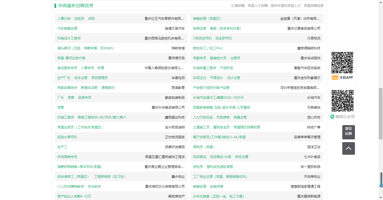Open the 市场营销专员 job link
The width and height of the screenshot is (383, 200).
tap(67, 157)
